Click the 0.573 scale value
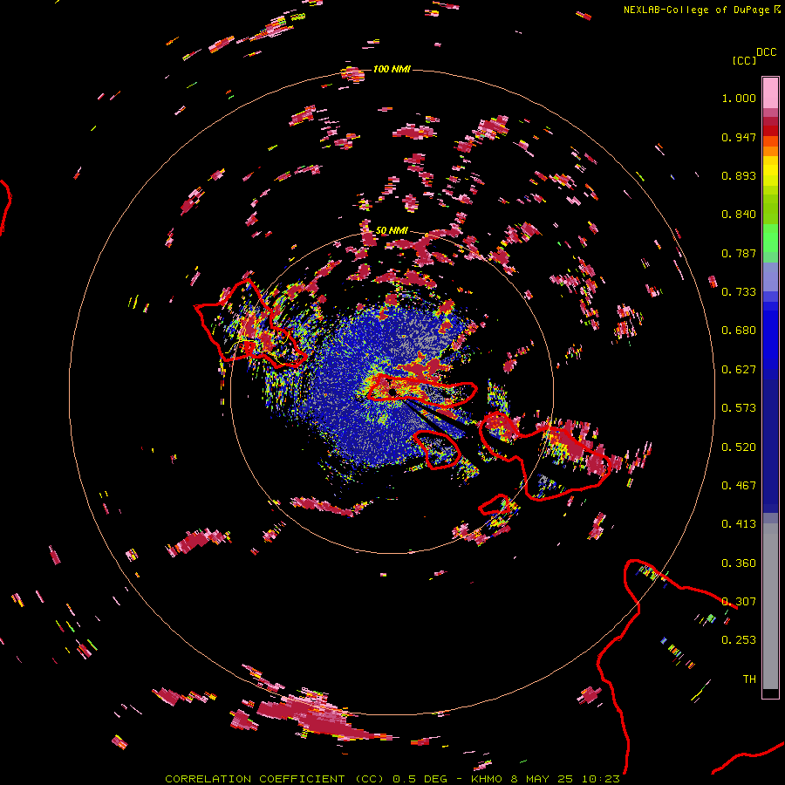Screen dimensions: 785x785 point(739,408)
